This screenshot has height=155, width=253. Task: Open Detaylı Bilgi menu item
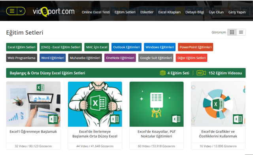(194, 12)
